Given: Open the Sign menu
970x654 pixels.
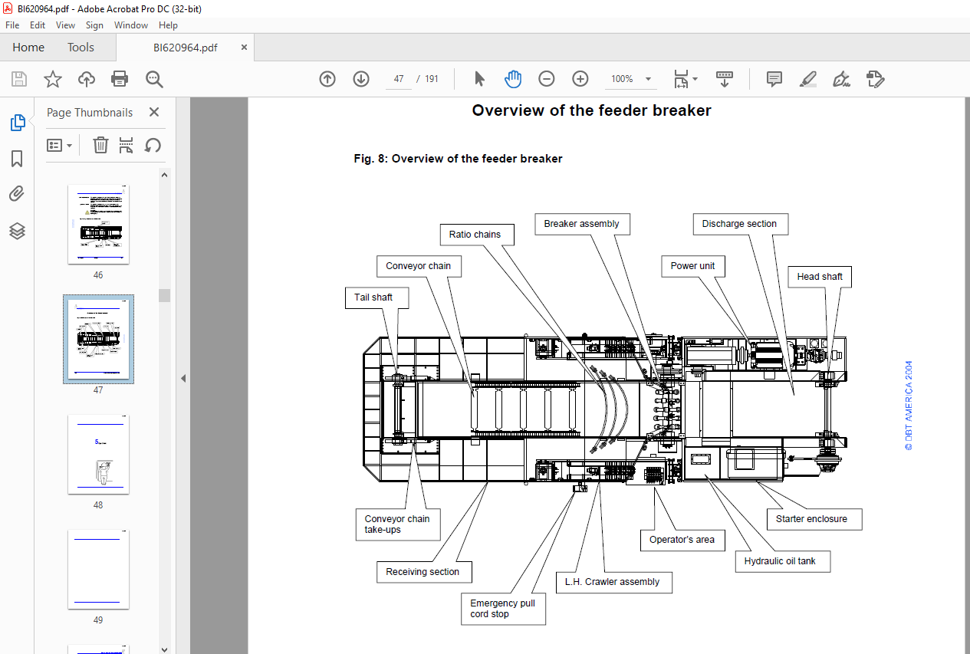Looking at the screenshot, I should pos(94,25).
